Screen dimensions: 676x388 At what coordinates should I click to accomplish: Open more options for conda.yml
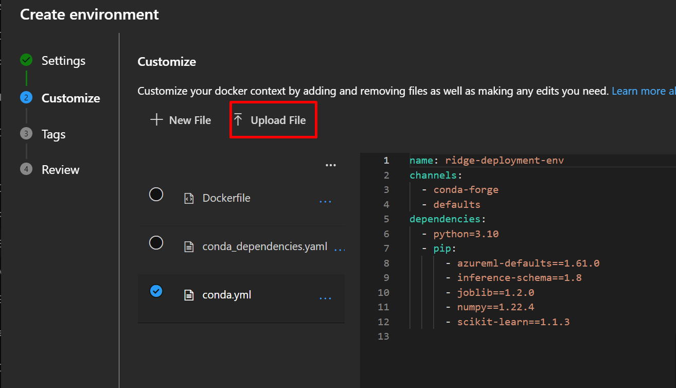325,298
